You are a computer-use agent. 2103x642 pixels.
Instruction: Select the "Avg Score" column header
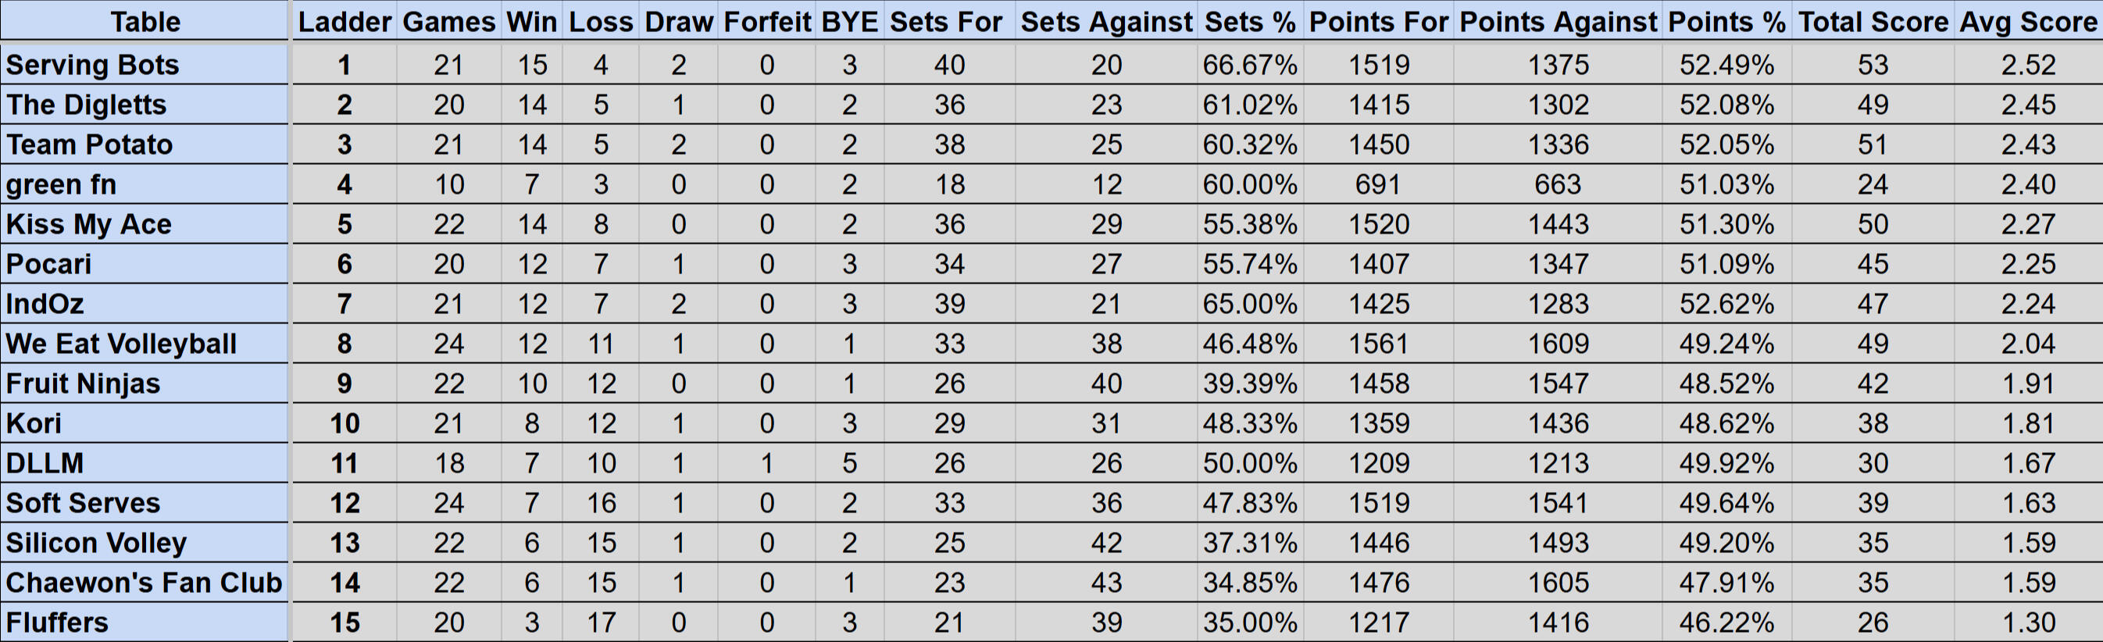pyautogui.click(x=2028, y=21)
